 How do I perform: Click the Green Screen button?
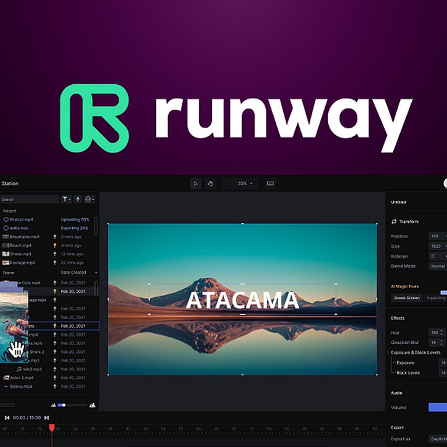pyautogui.click(x=406, y=298)
